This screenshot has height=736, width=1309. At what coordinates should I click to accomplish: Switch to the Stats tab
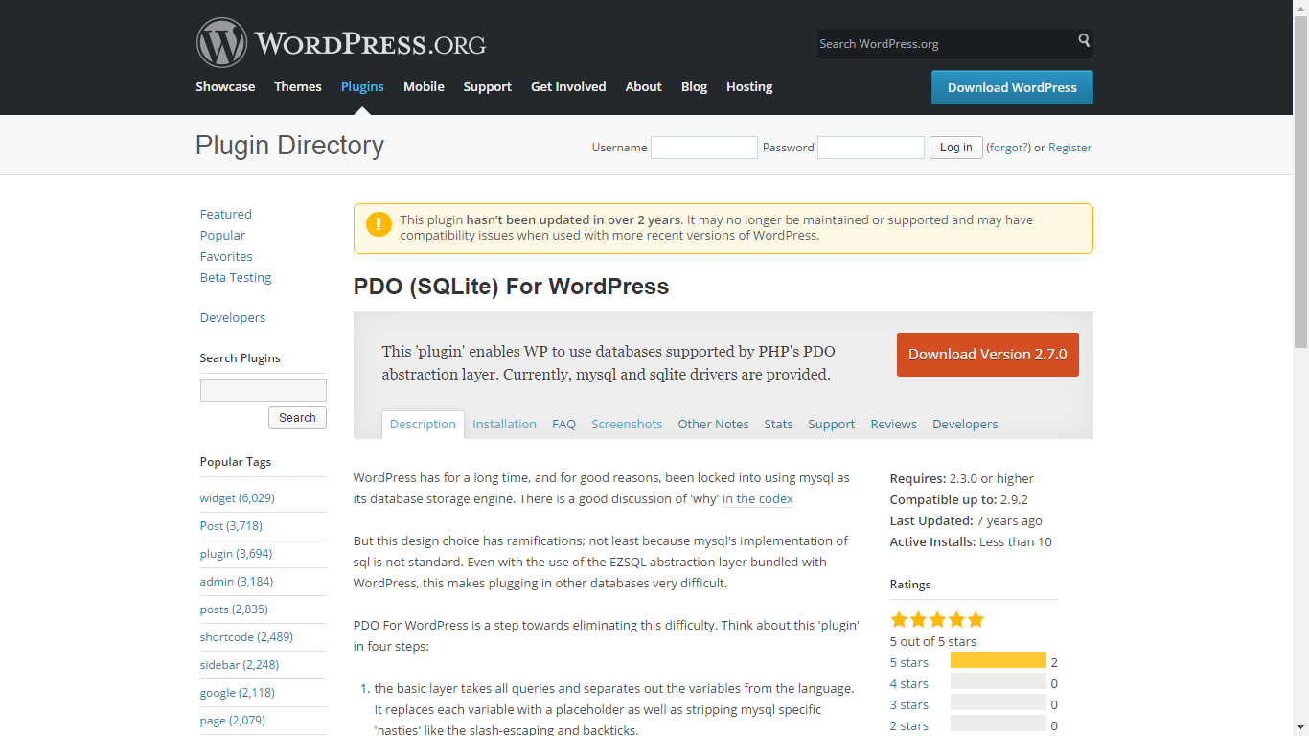[778, 425]
